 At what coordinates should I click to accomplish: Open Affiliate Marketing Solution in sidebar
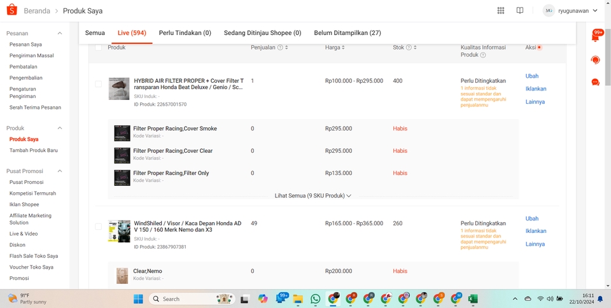click(x=31, y=219)
